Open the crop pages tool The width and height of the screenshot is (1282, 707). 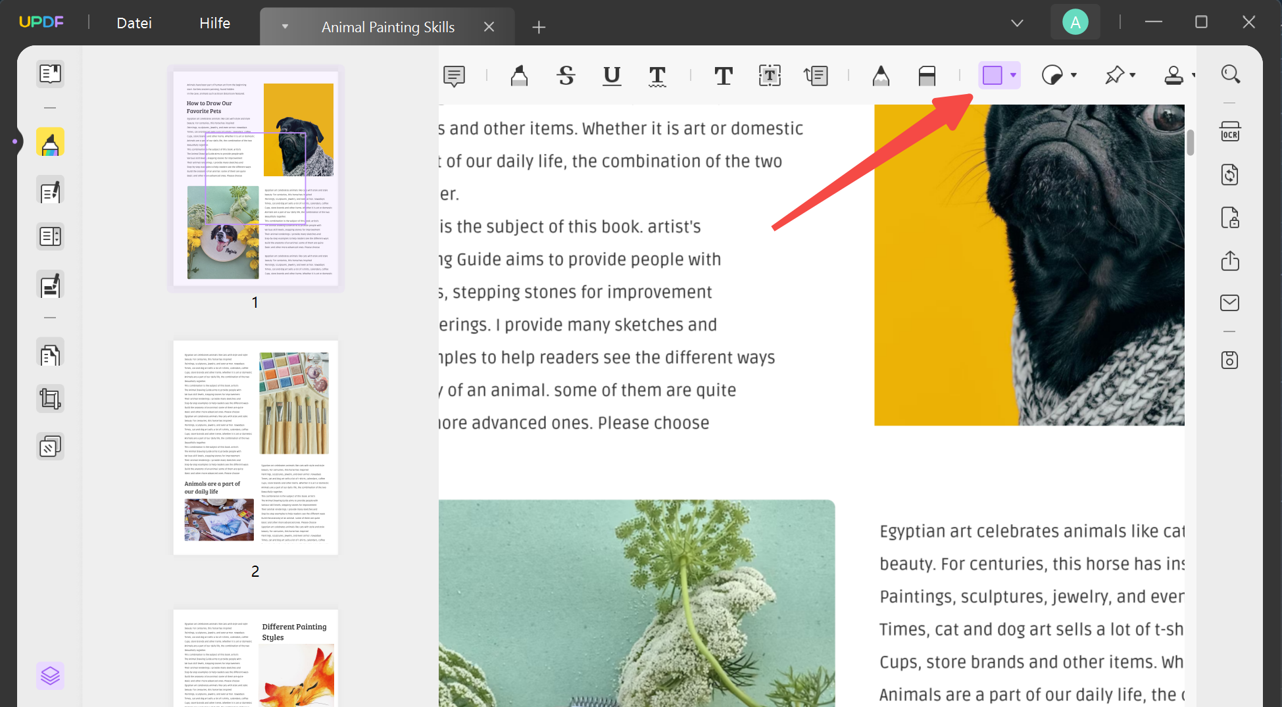pos(50,398)
